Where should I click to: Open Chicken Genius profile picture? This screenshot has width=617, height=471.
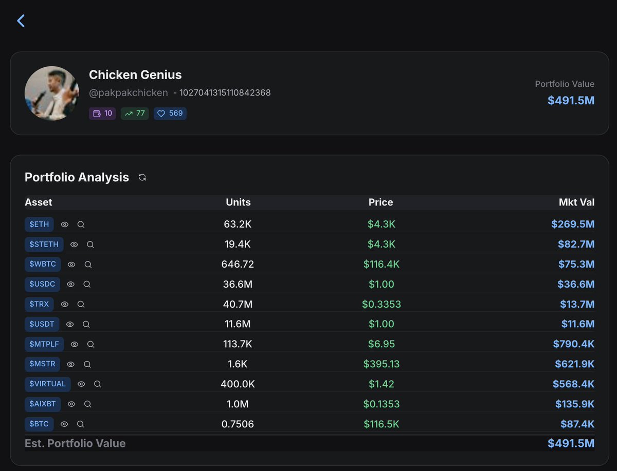(52, 93)
